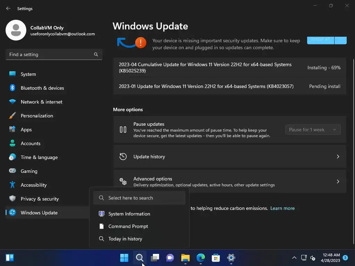Click the Install all button
Image resolution: width=355 pixels, height=266 pixels.
(x=321, y=40)
